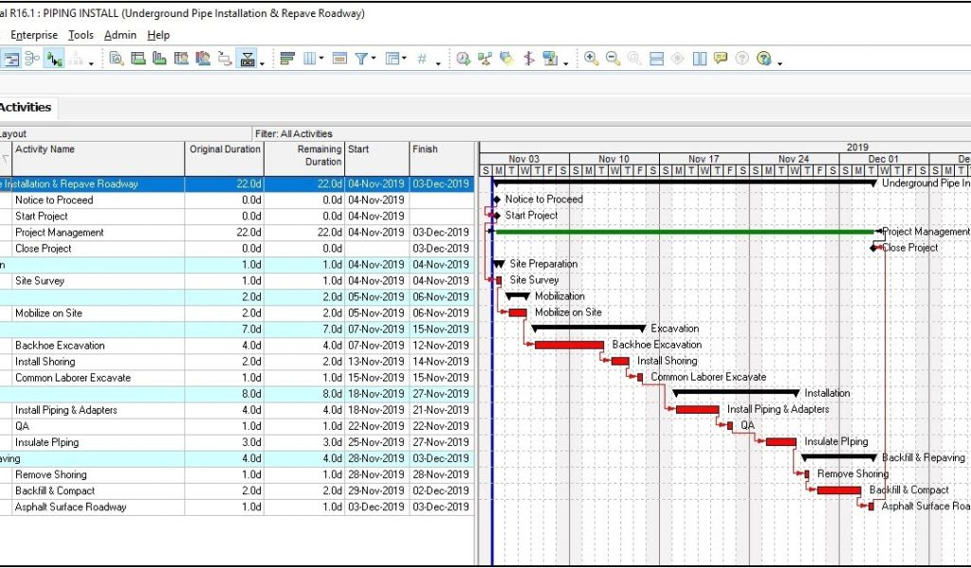Viewport: 971px width, 568px height.
Task: Toggle relationship lines display button
Action: (55, 59)
